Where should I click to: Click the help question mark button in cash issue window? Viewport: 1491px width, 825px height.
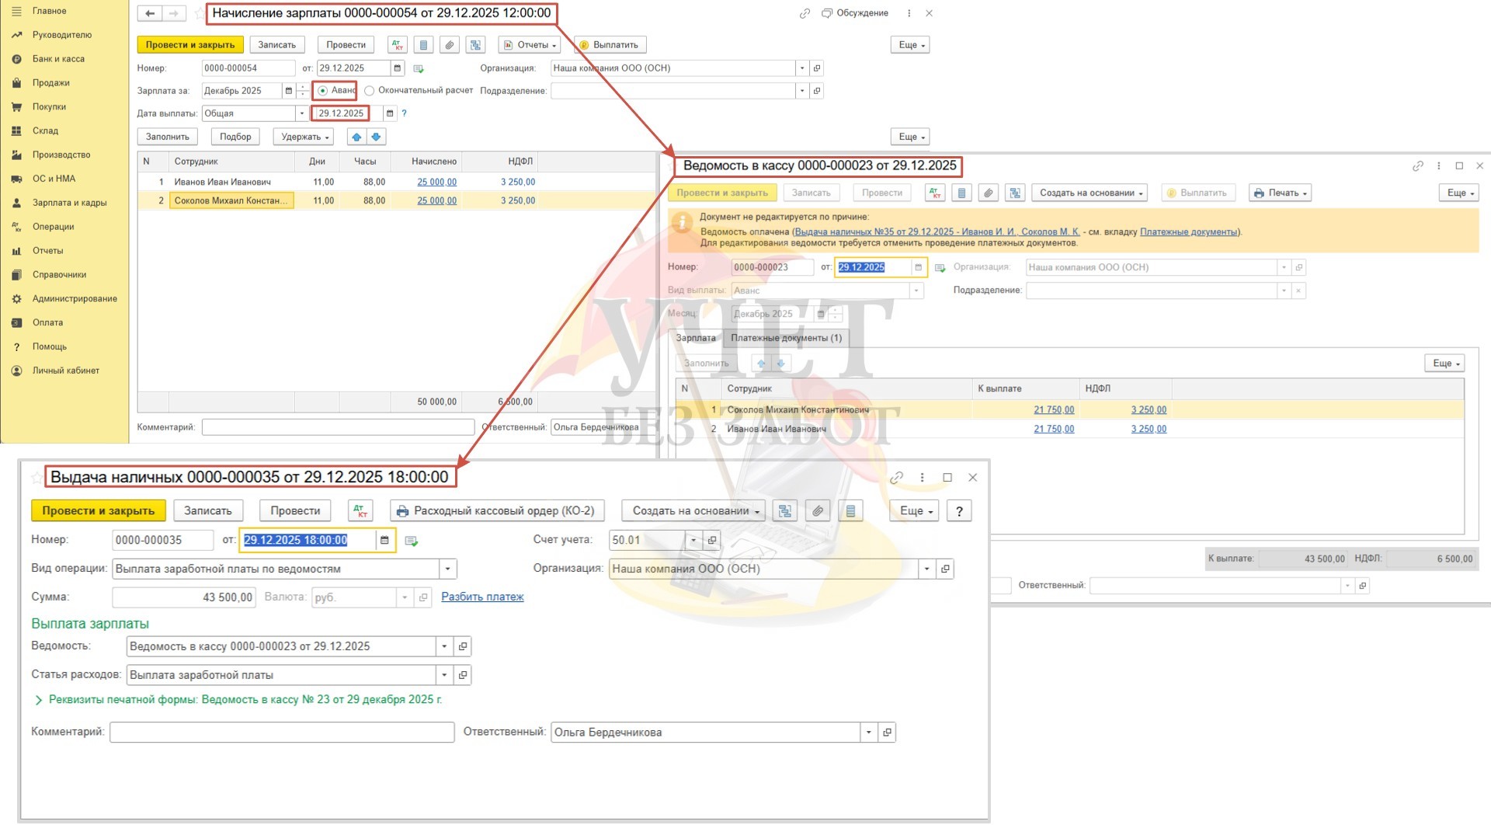click(x=959, y=510)
